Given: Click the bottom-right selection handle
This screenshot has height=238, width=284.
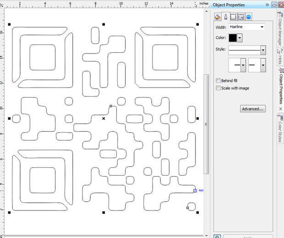Looking at the screenshot, I should (197, 212).
